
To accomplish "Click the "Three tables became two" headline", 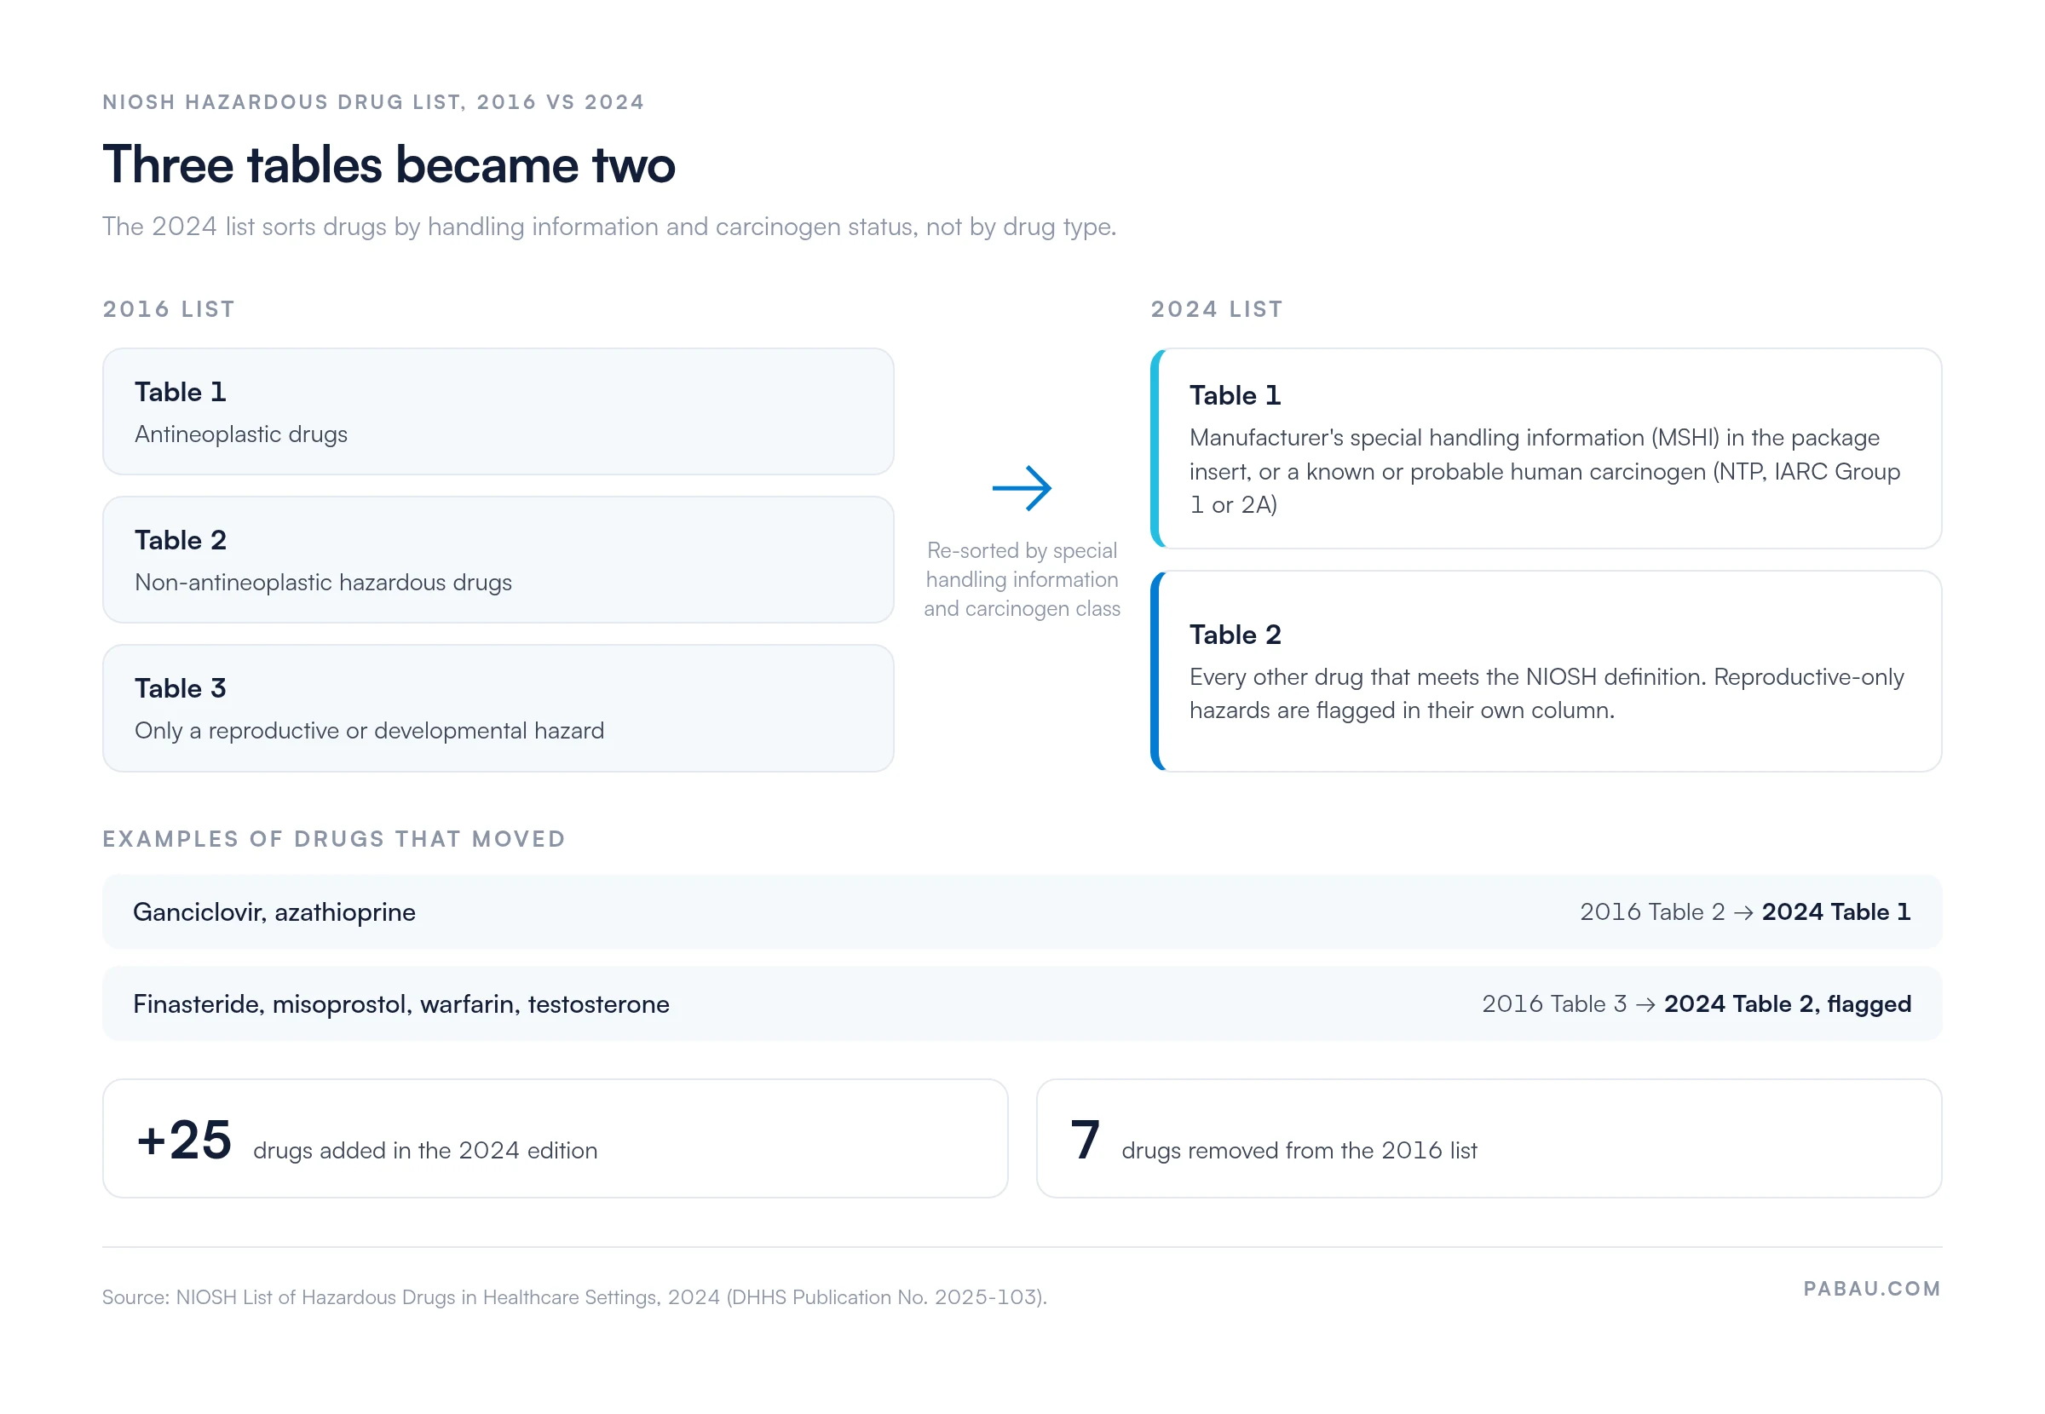I will point(389,164).
